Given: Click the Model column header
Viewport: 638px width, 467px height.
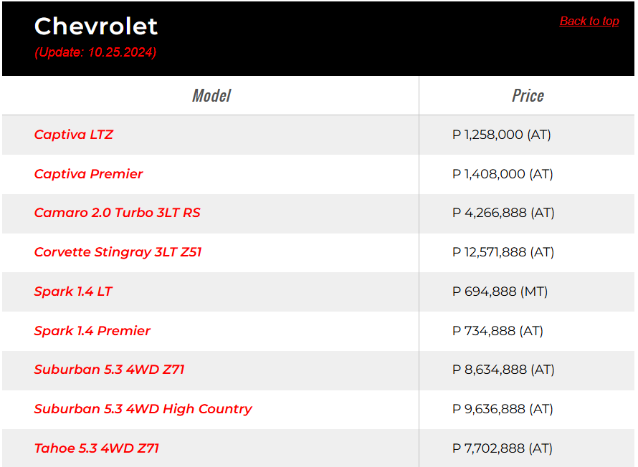Looking at the screenshot, I should [x=211, y=96].
